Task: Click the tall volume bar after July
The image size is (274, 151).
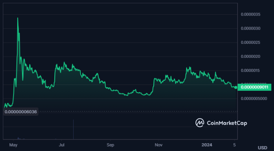Action: (73, 129)
